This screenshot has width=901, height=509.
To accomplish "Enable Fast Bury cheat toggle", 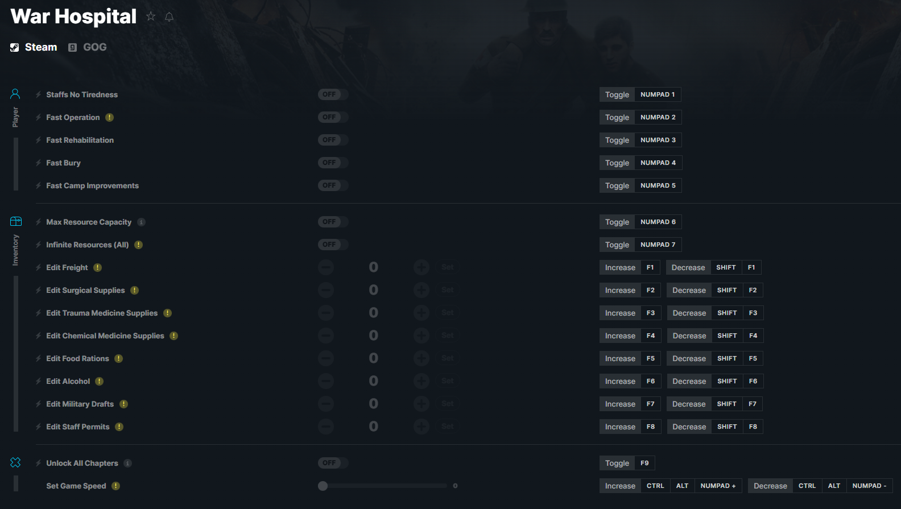I will 333,163.
